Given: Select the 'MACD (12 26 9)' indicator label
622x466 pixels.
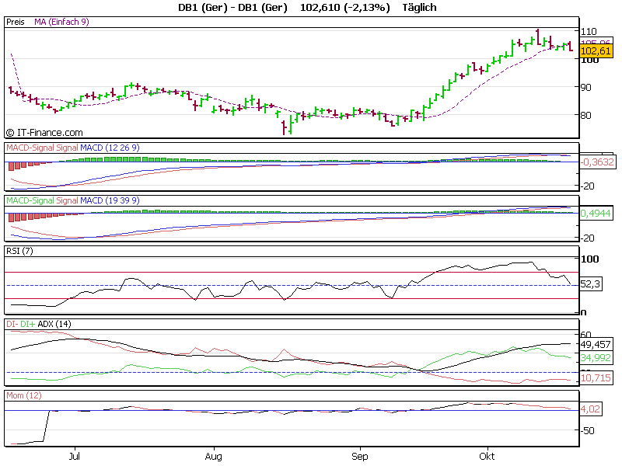Looking at the screenshot, I should [110, 148].
